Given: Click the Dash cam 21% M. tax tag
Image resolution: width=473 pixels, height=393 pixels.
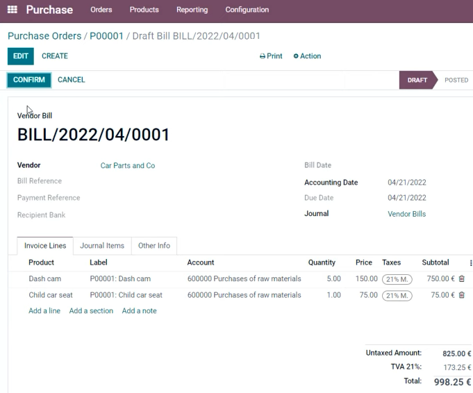Looking at the screenshot, I should [397, 279].
